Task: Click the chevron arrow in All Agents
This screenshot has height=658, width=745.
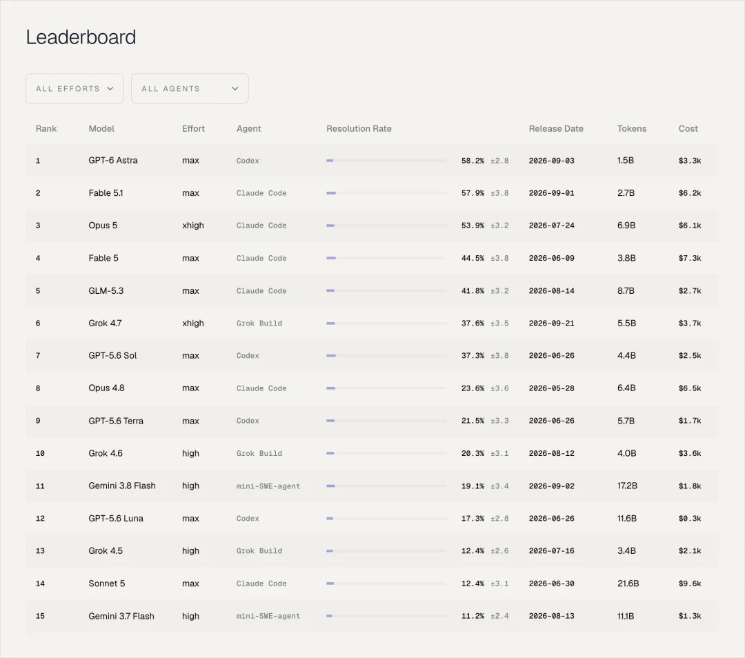Action: pos(235,88)
